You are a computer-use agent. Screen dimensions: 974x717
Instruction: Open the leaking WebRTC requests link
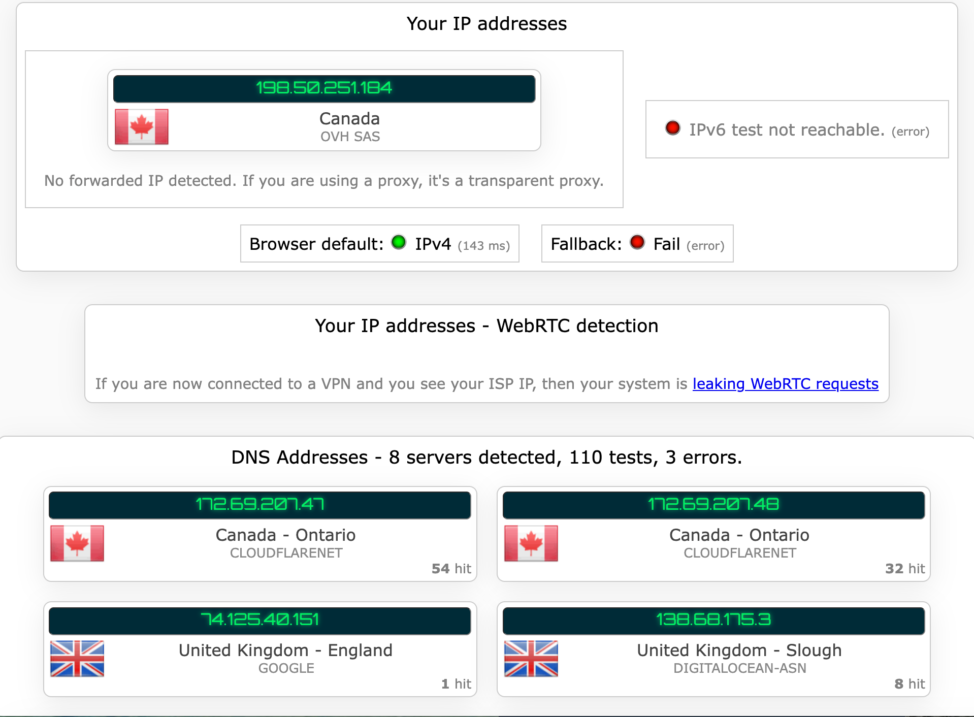point(785,384)
